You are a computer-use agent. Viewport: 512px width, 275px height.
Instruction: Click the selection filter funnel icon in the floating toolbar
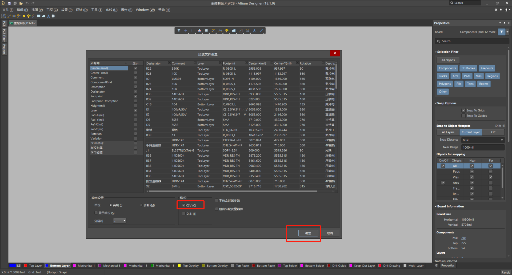pos(179,31)
